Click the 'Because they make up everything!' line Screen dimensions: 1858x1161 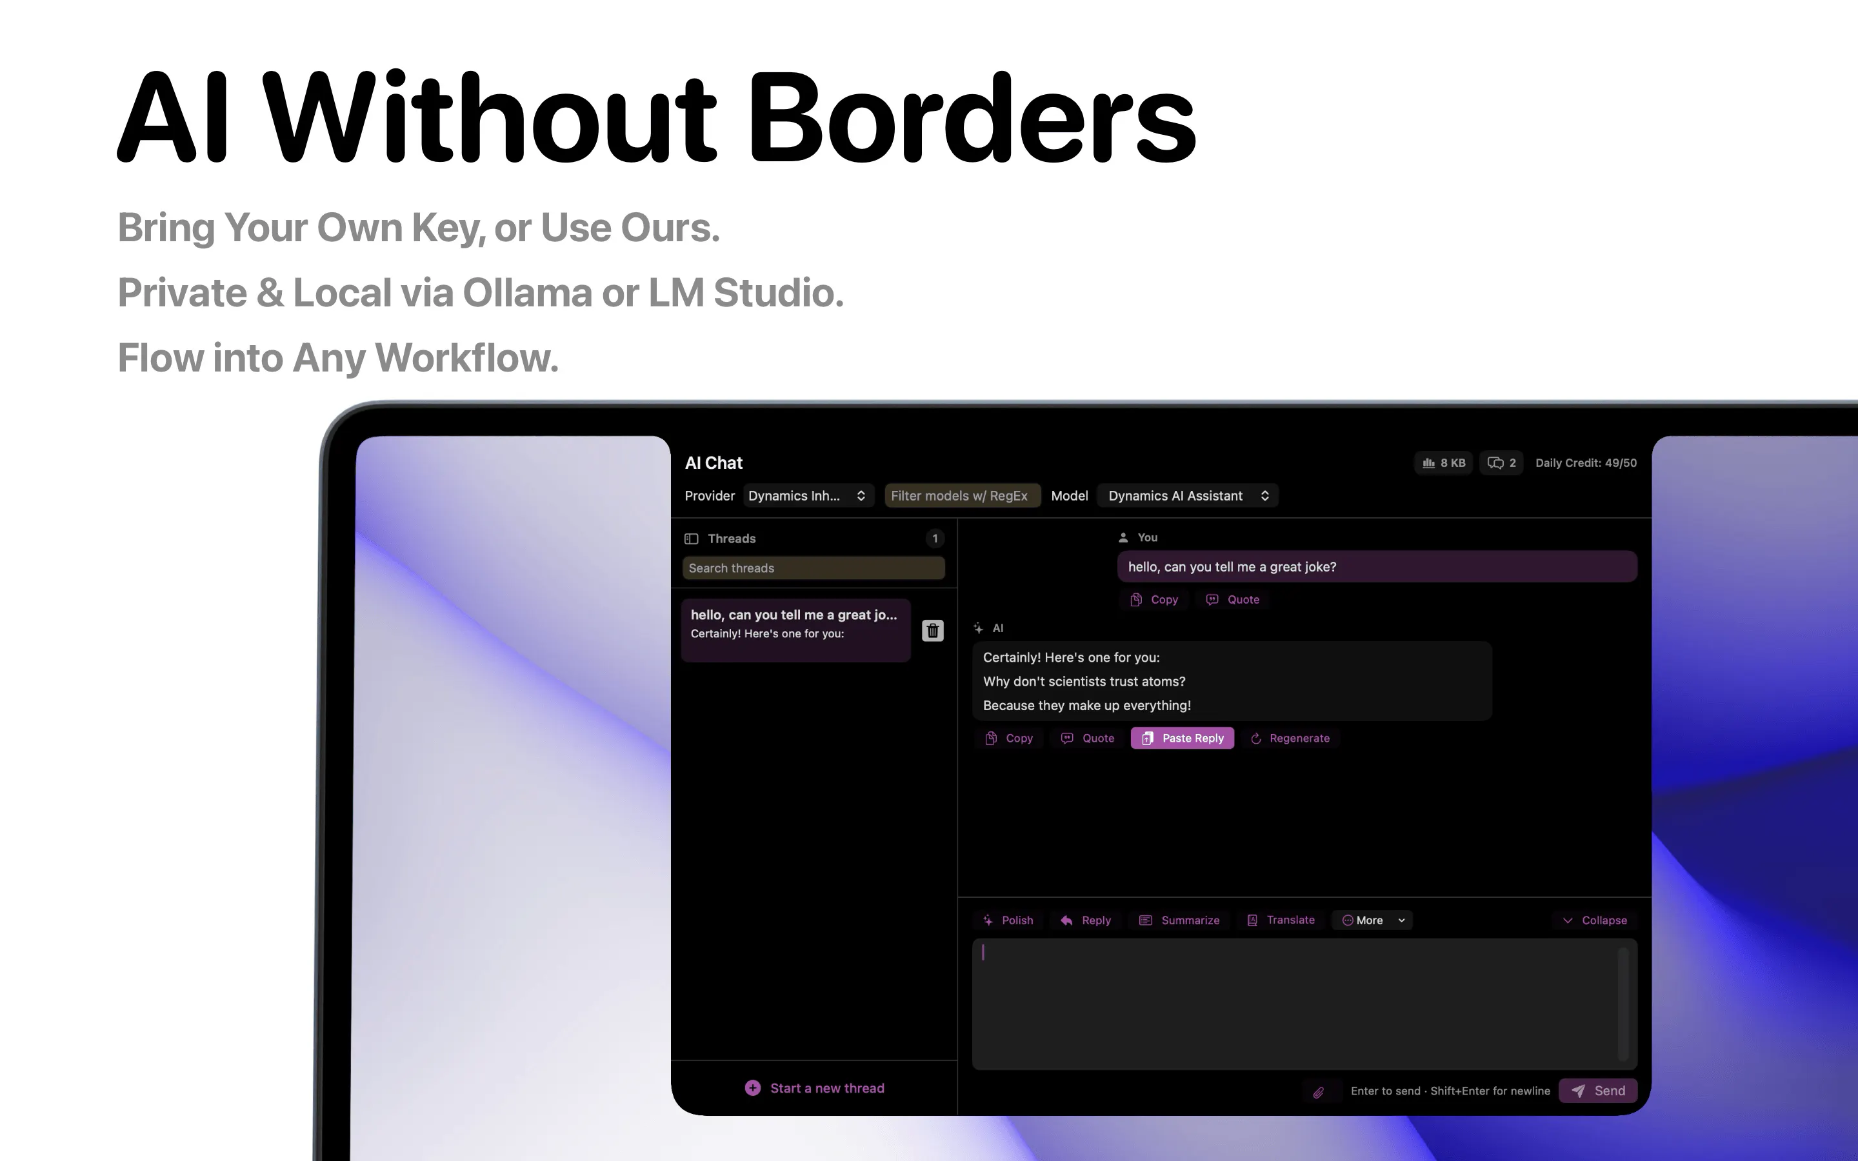click(x=1087, y=706)
